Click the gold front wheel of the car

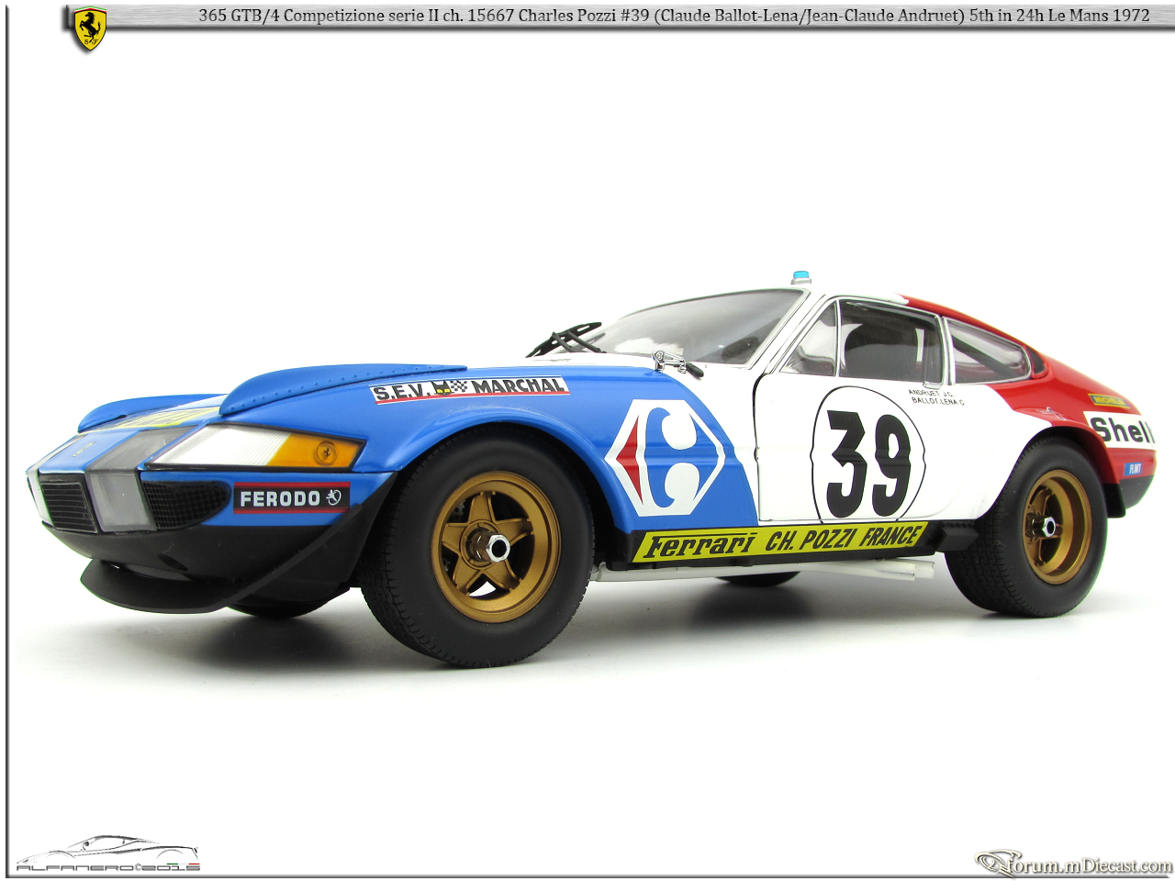tap(496, 548)
